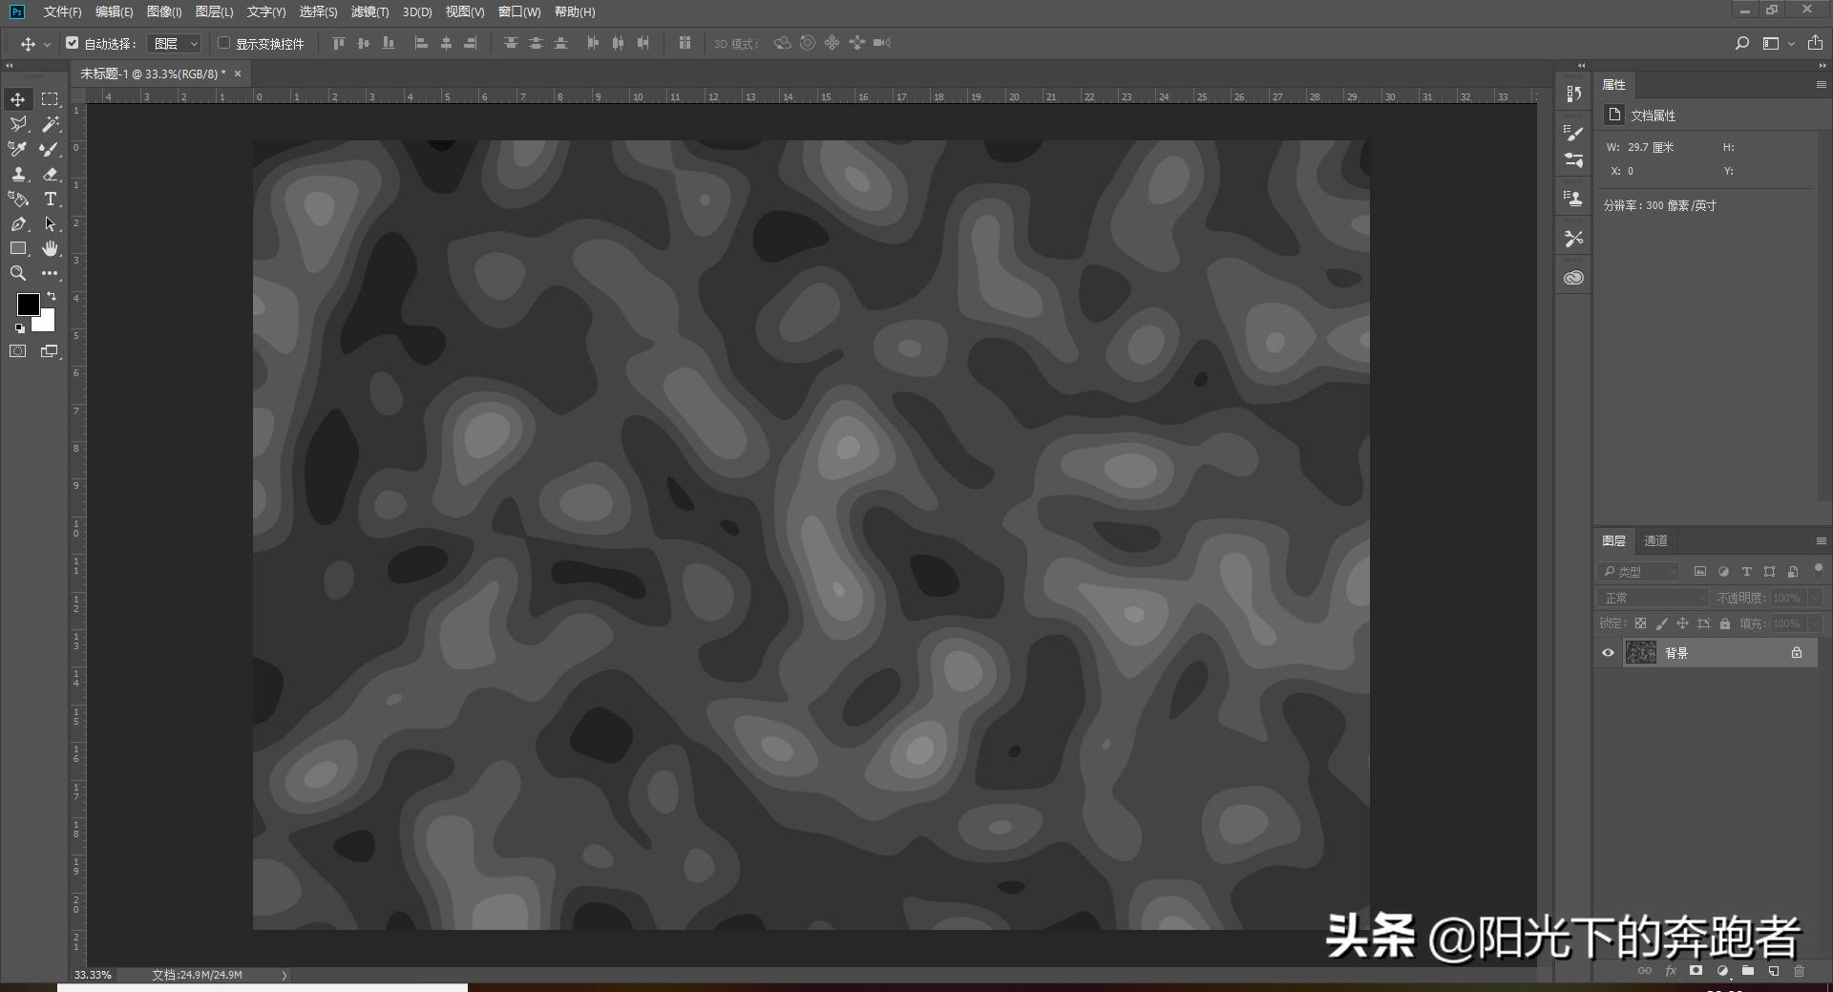The height and width of the screenshot is (992, 1833).
Task: Open the 不透明度 opacity dropdown arrow
Action: coord(1816,598)
